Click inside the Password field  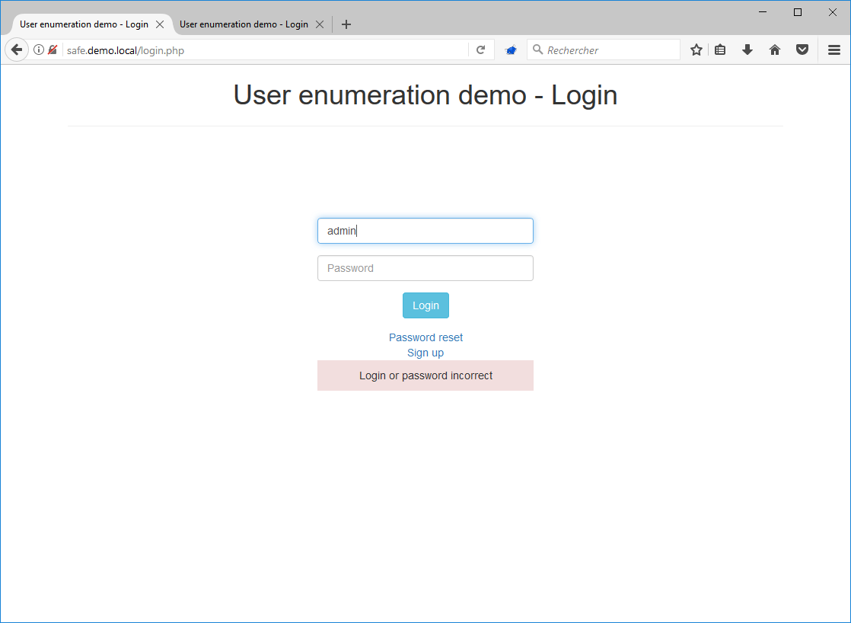(x=425, y=268)
